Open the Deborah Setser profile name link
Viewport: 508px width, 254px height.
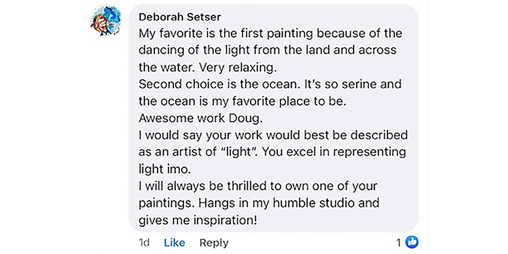pos(180,17)
